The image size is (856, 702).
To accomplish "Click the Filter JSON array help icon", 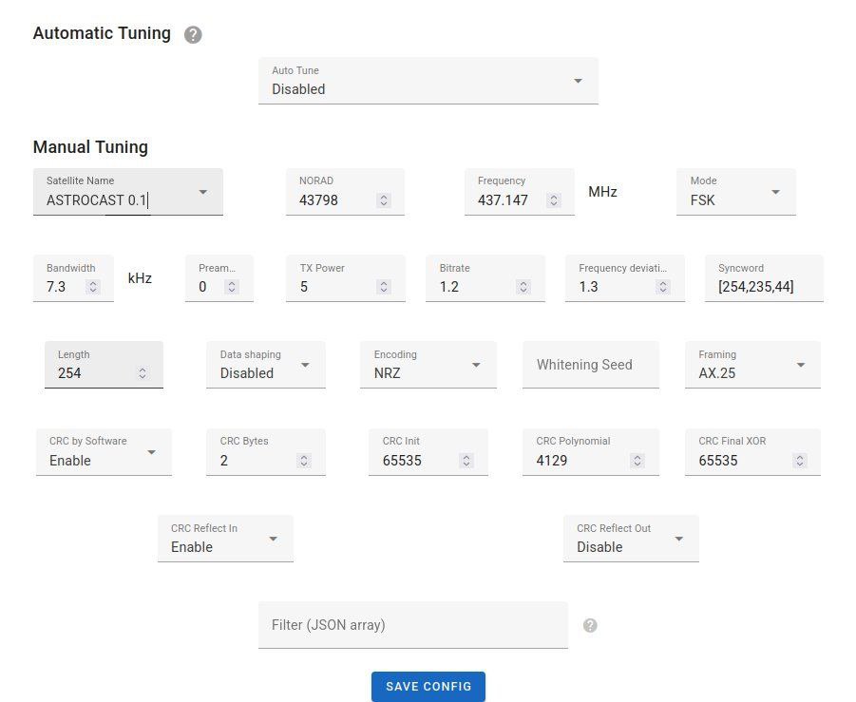I will tap(590, 625).
